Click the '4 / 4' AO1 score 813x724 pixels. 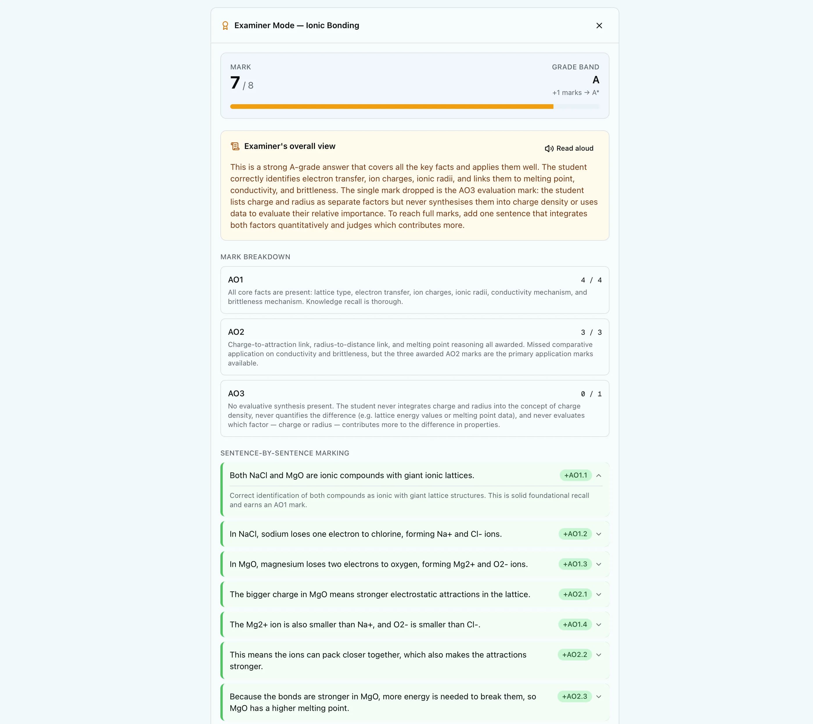591,280
